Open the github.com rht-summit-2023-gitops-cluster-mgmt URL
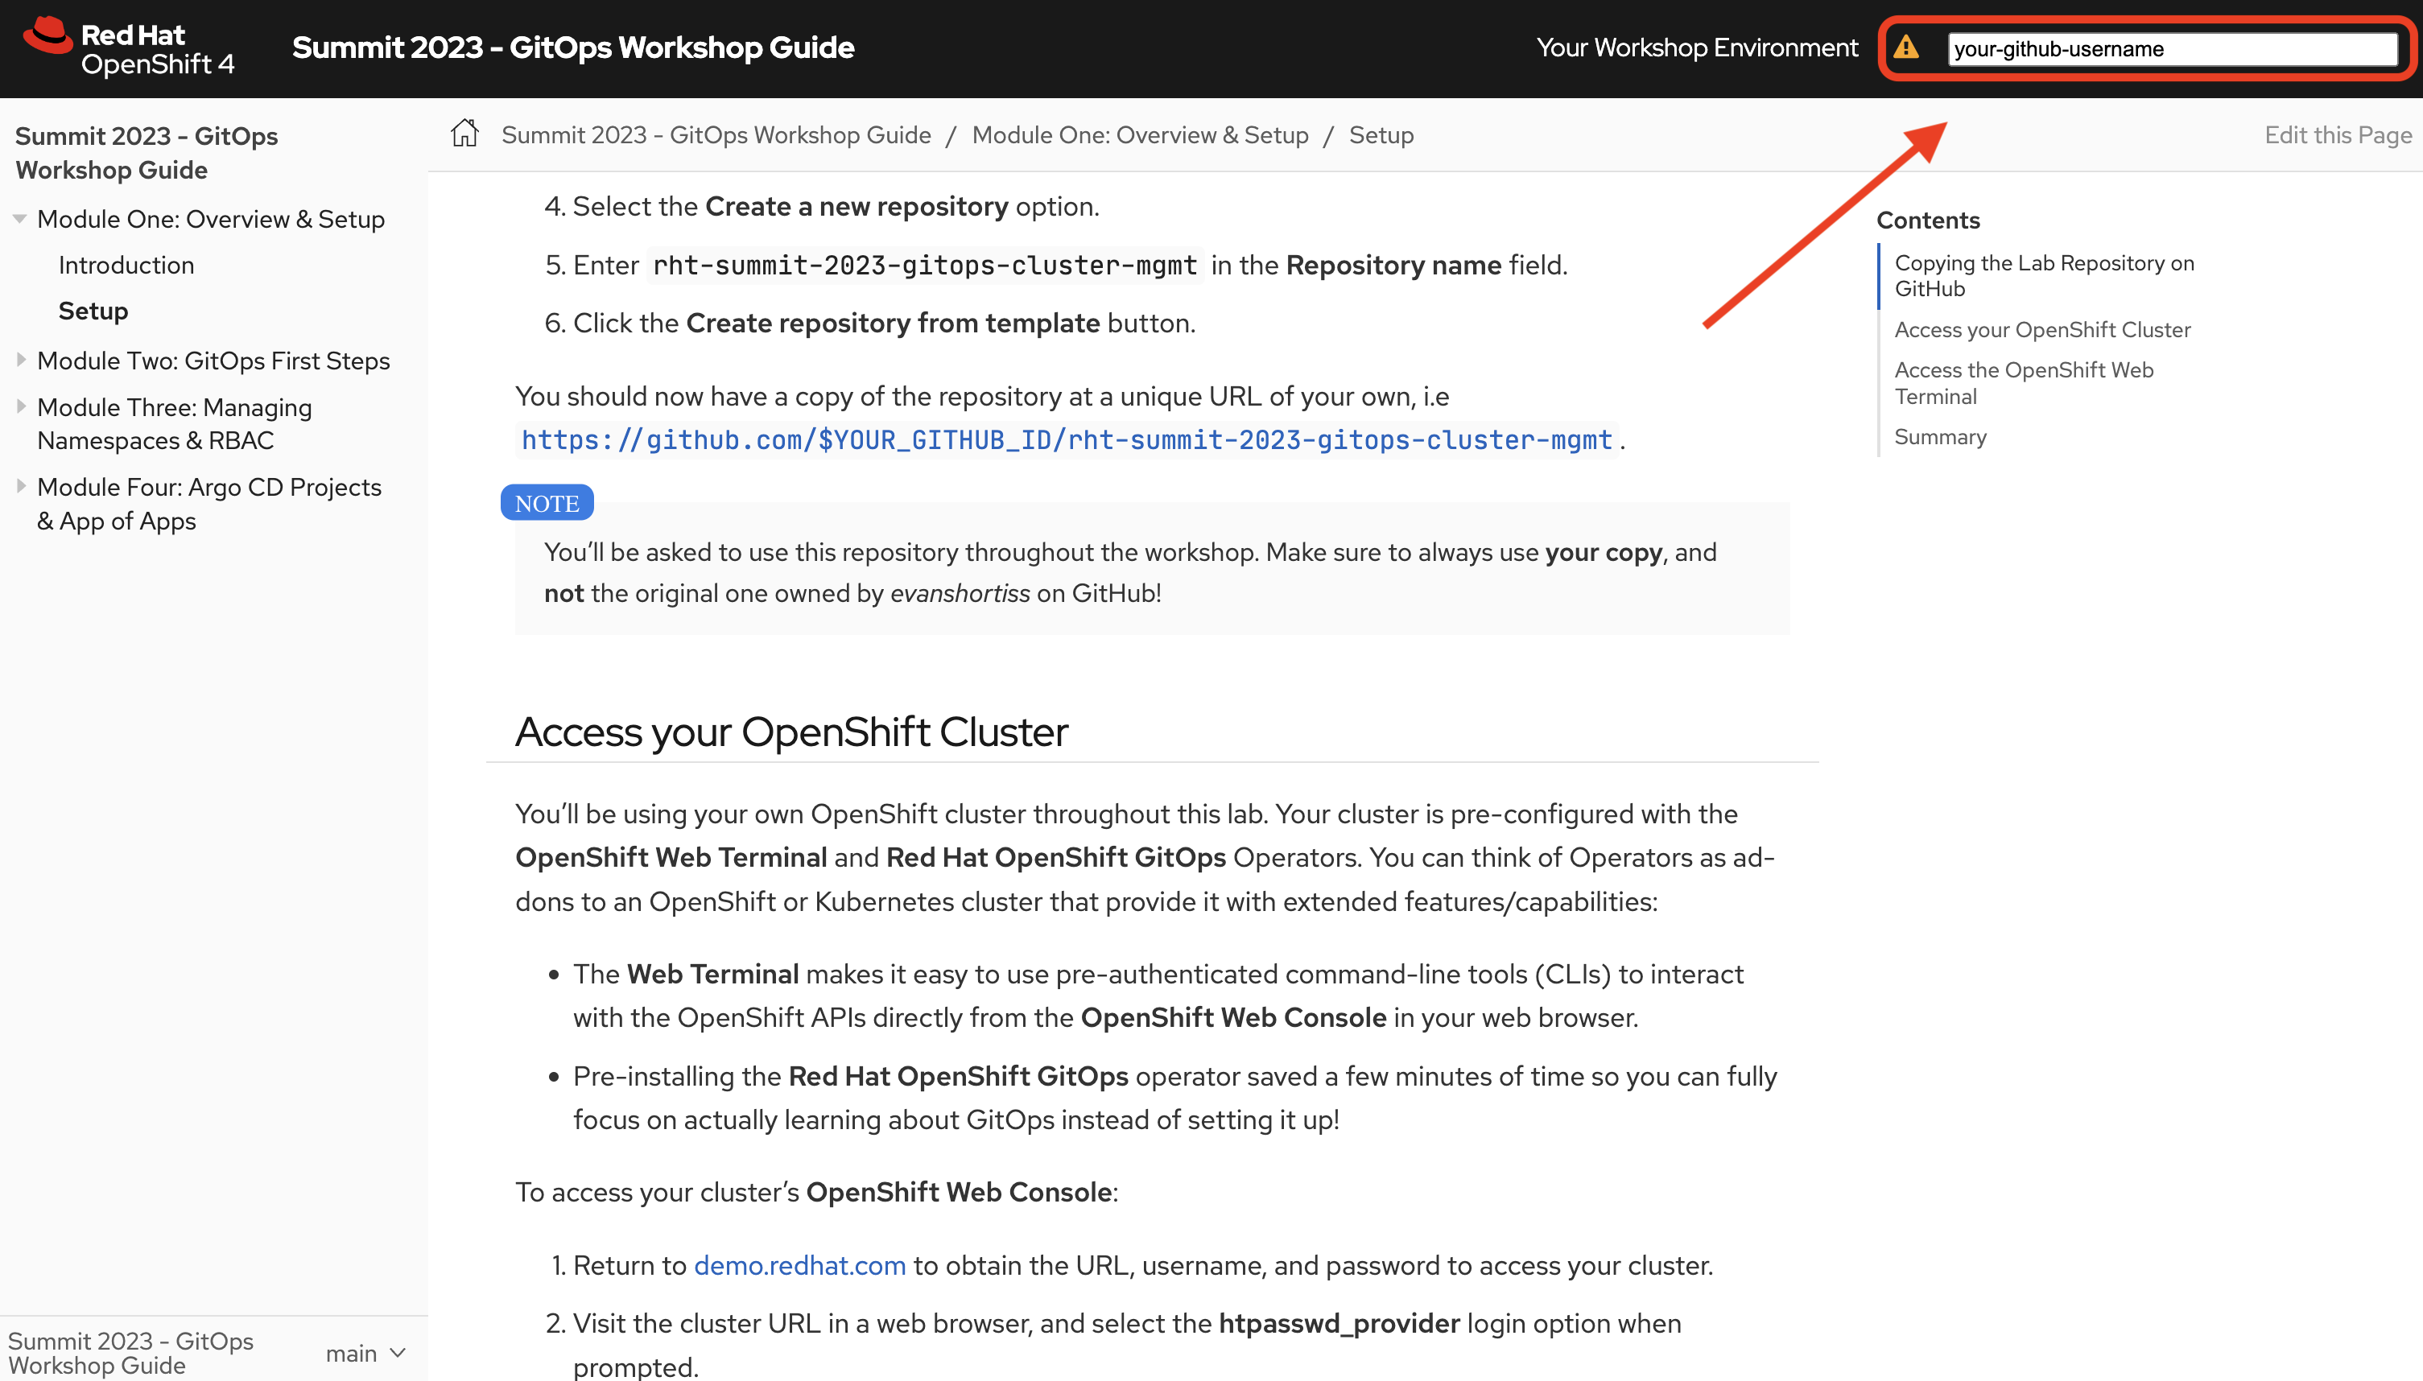The width and height of the screenshot is (2423, 1381). pyautogui.click(x=1067, y=440)
